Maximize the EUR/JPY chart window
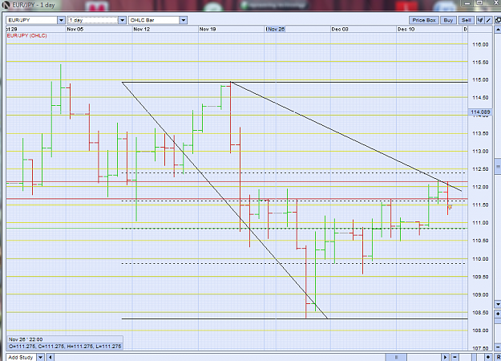The image size is (501, 361). click(479, 3)
